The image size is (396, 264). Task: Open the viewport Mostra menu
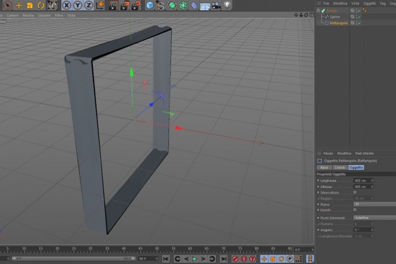pos(28,15)
